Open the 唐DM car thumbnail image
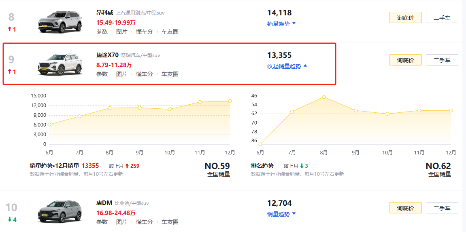 coord(60,211)
